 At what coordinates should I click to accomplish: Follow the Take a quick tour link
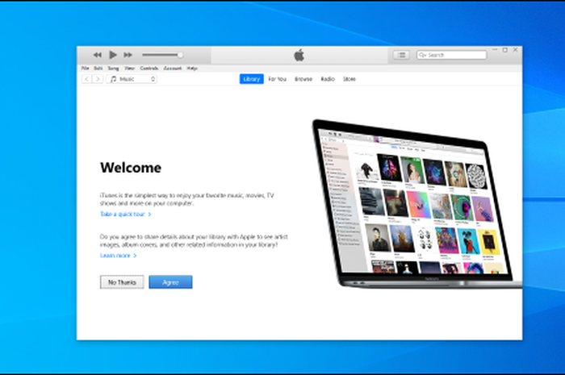tap(125, 215)
